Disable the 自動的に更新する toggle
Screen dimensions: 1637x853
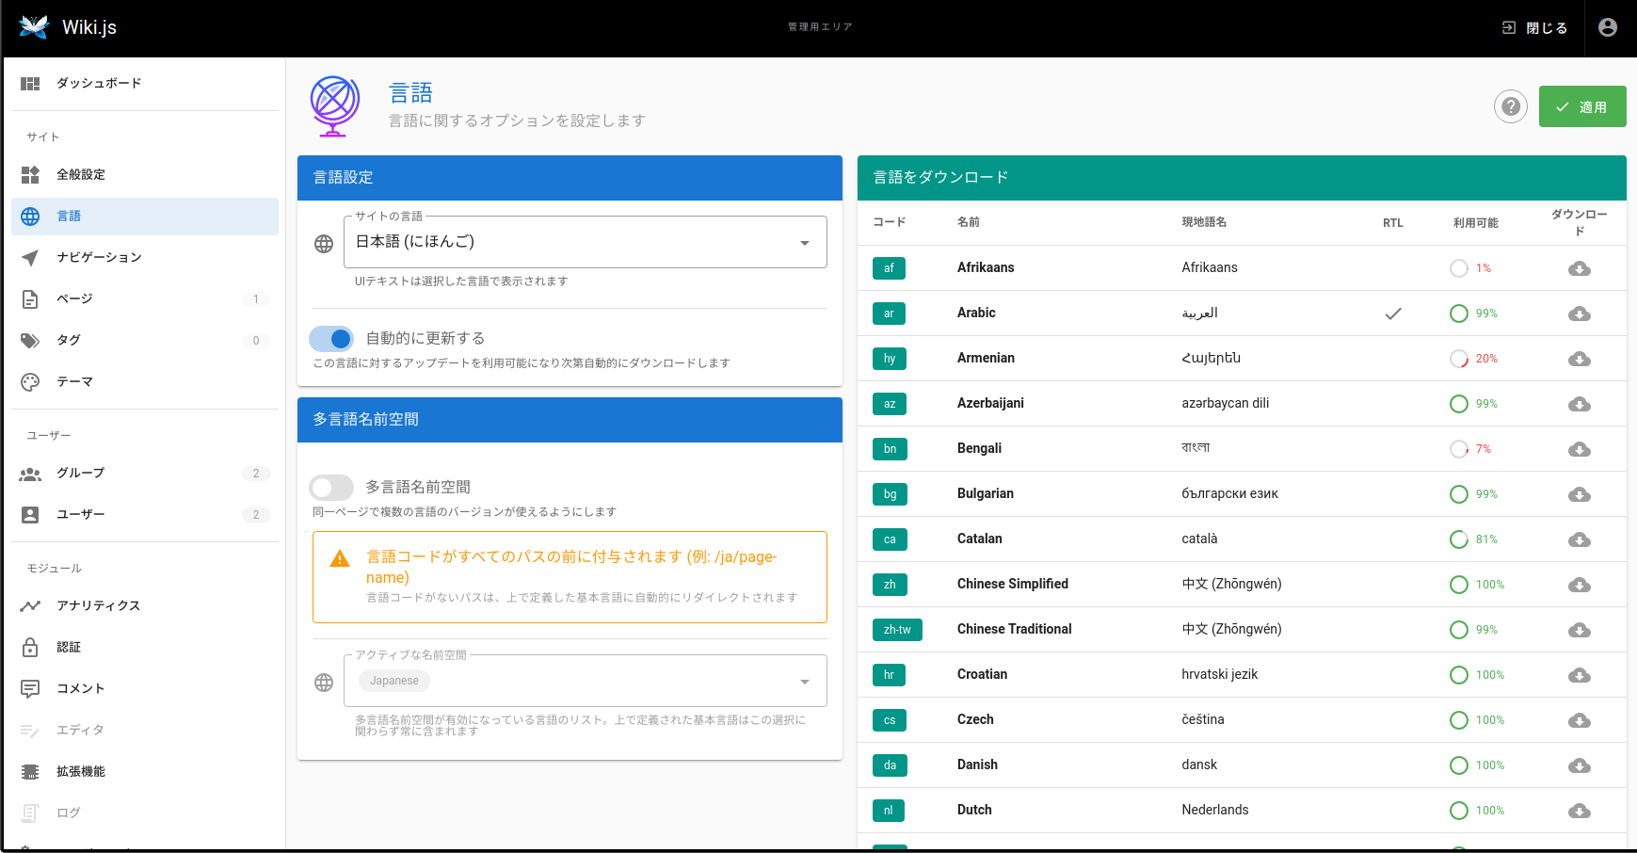(331, 338)
